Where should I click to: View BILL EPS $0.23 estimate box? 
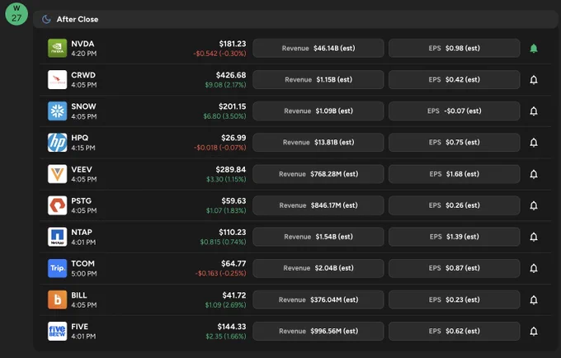point(455,299)
